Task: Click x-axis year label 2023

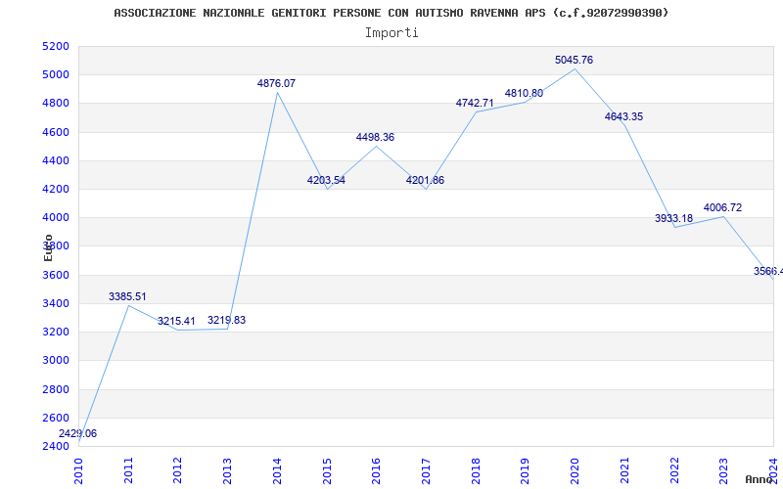Action: (724, 471)
